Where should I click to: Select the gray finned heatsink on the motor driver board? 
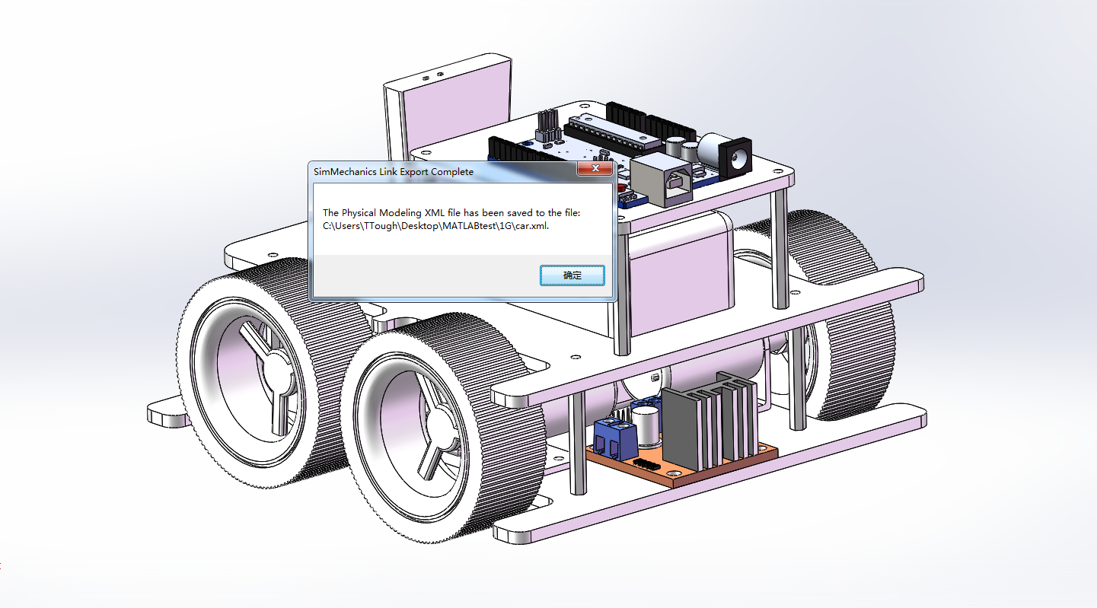(x=710, y=421)
